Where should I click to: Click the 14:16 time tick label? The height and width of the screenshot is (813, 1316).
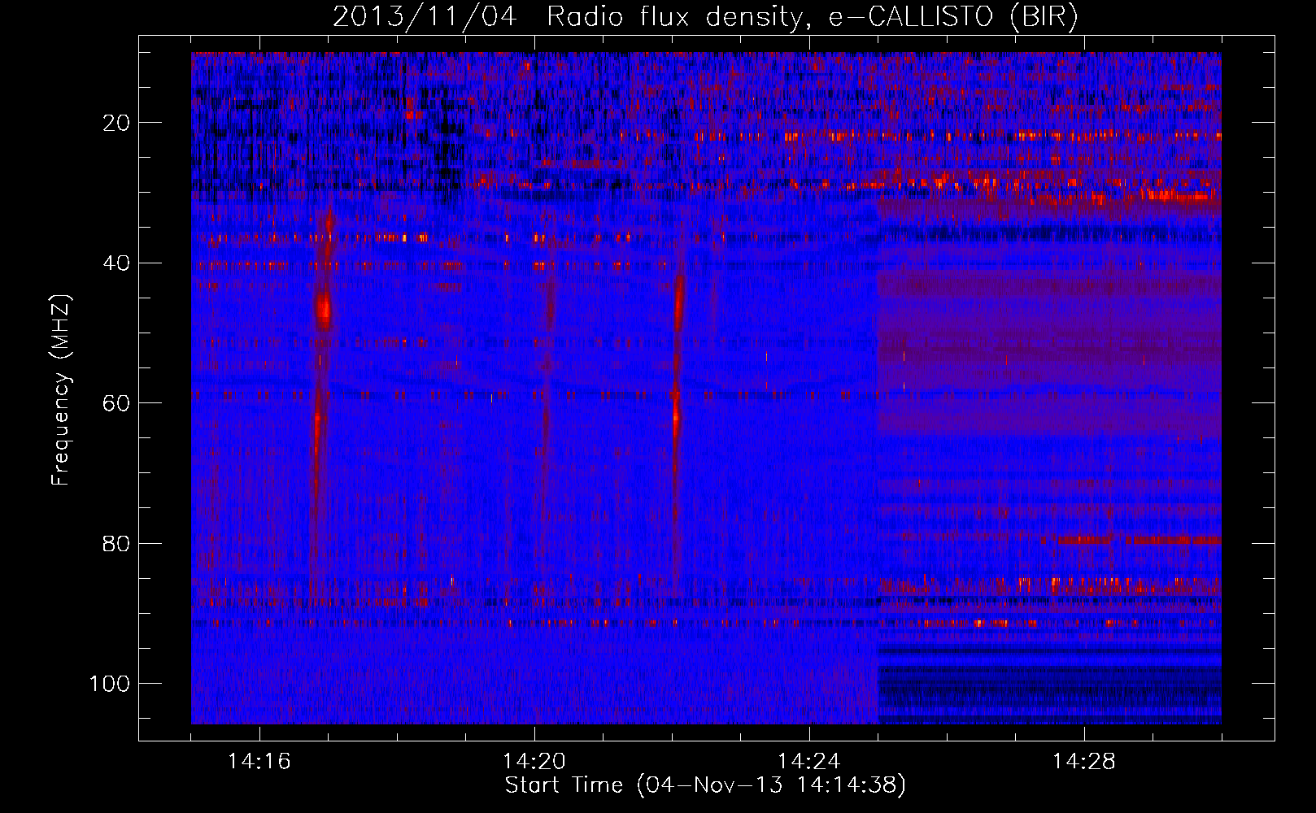(x=259, y=762)
